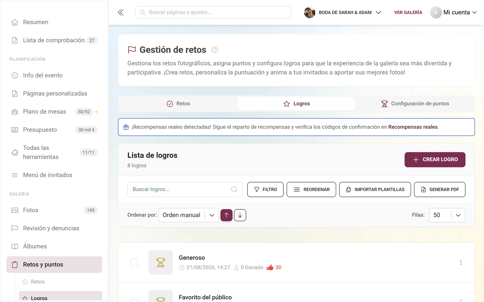This screenshot has width=484, height=302.
Task: Click the "0 Ganado" label on Generoso
Action: 249,267
